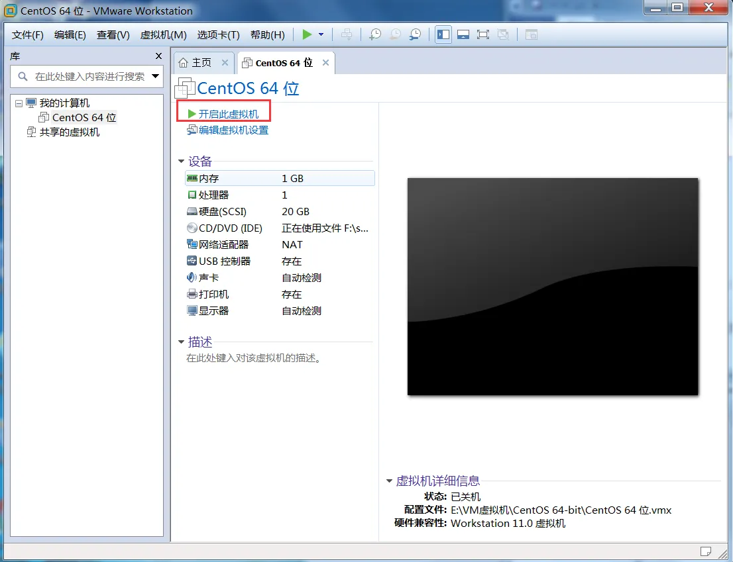Viewport: 733px width, 562px height.
Task: Collapse the 虚拟机详细信息 section
Action: tap(389, 481)
